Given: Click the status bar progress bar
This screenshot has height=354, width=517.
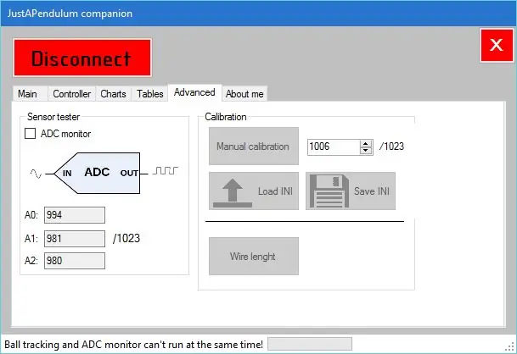Looking at the screenshot, I should (310, 344).
